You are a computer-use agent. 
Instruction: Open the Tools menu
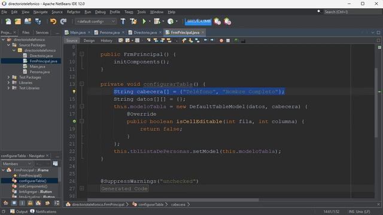click(x=141, y=12)
